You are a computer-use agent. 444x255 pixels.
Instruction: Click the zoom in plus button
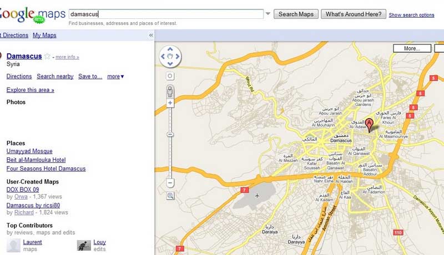click(170, 103)
